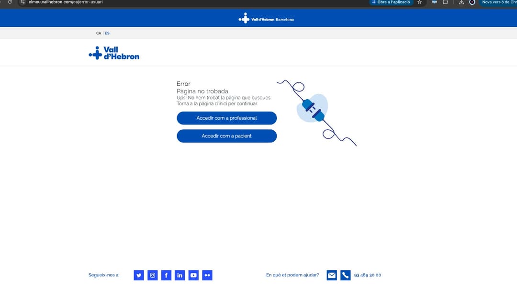The height and width of the screenshot is (284, 517).
Task: Visit the Facebook page icon
Action: (166, 275)
